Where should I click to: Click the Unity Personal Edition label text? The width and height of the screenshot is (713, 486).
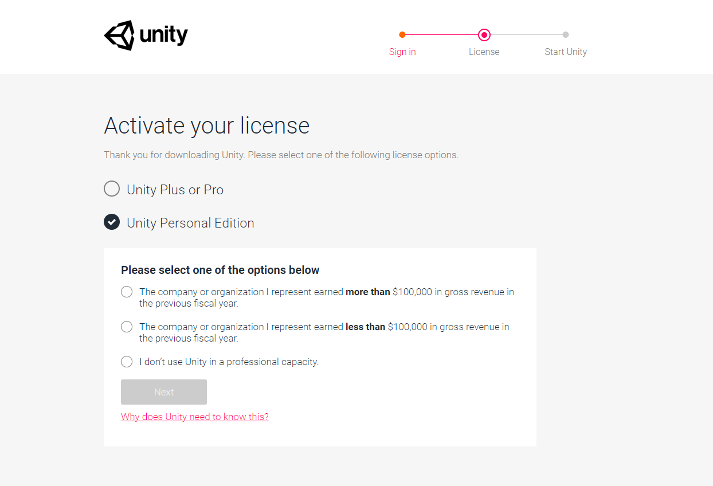[190, 223]
